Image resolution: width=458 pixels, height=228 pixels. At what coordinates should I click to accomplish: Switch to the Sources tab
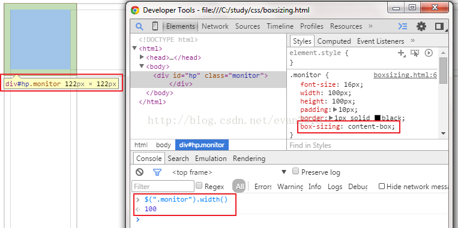248,26
